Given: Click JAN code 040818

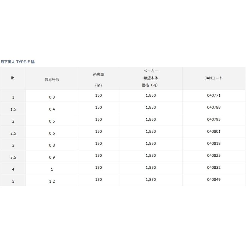Looking at the screenshot, I should coord(214,144).
